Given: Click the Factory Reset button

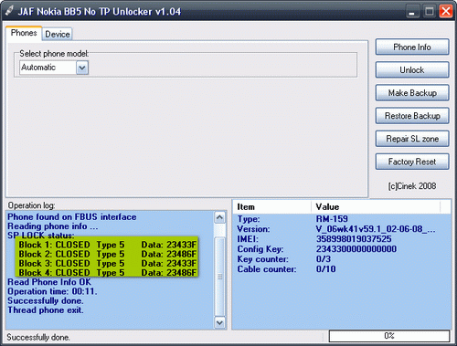Looking at the screenshot, I should coord(412,162).
